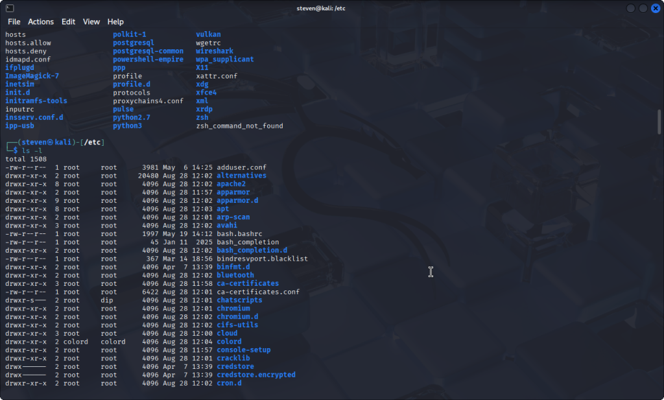Open the View menu
Viewport: 664px width, 400px height.
point(91,21)
